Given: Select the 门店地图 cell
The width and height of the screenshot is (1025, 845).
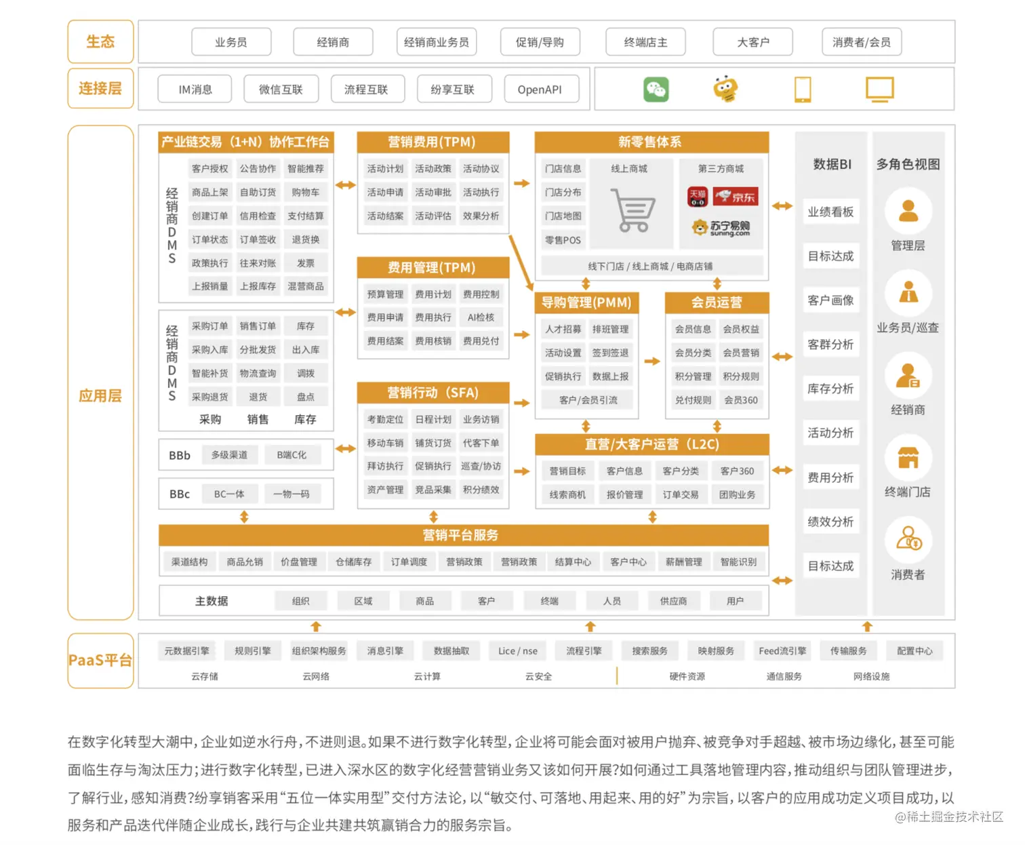Looking at the screenshot, I should coord(563,216).
